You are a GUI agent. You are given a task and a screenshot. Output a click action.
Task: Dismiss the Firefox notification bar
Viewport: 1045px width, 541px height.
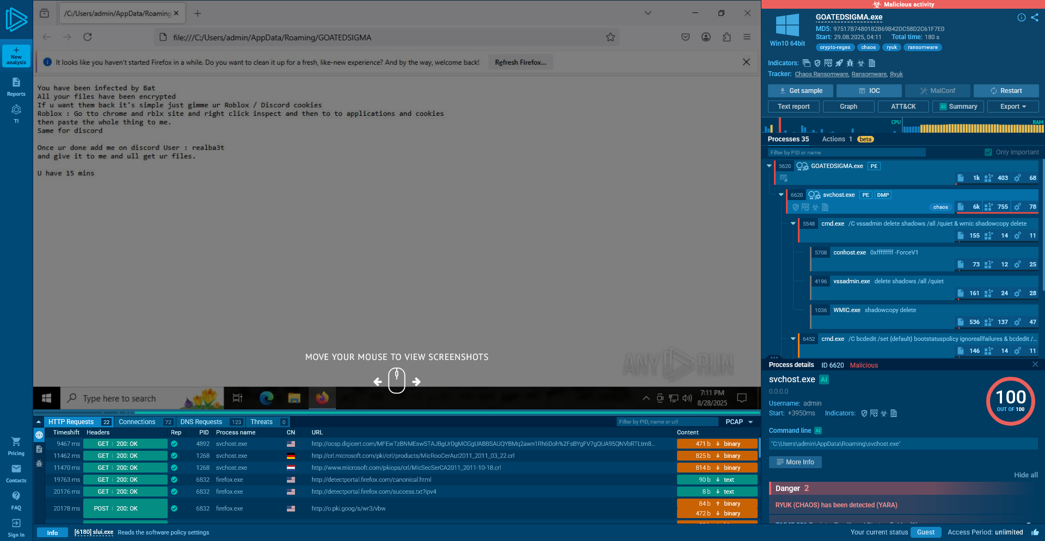pos(746,62)
